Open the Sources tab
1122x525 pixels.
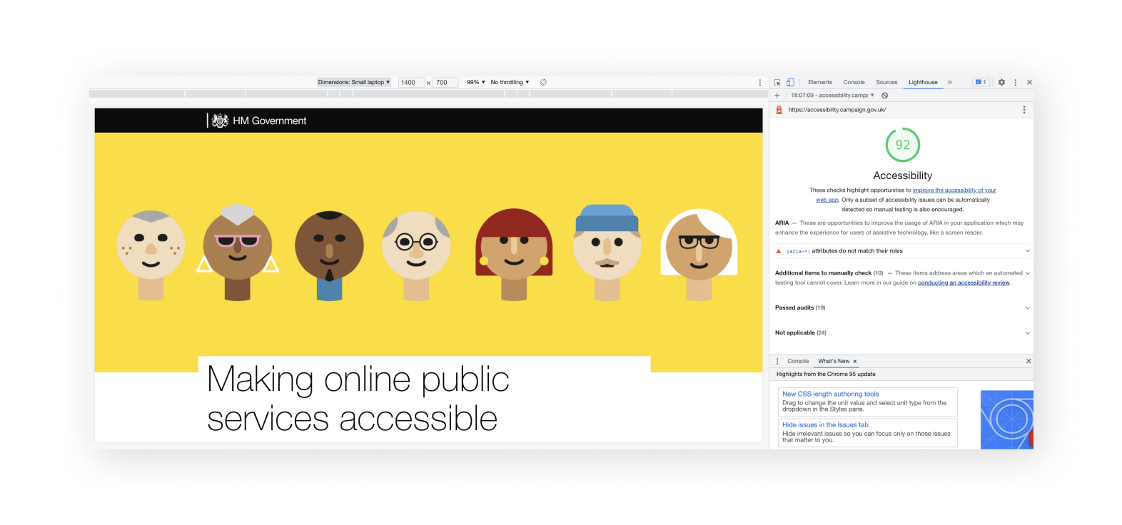pos(886,82)
